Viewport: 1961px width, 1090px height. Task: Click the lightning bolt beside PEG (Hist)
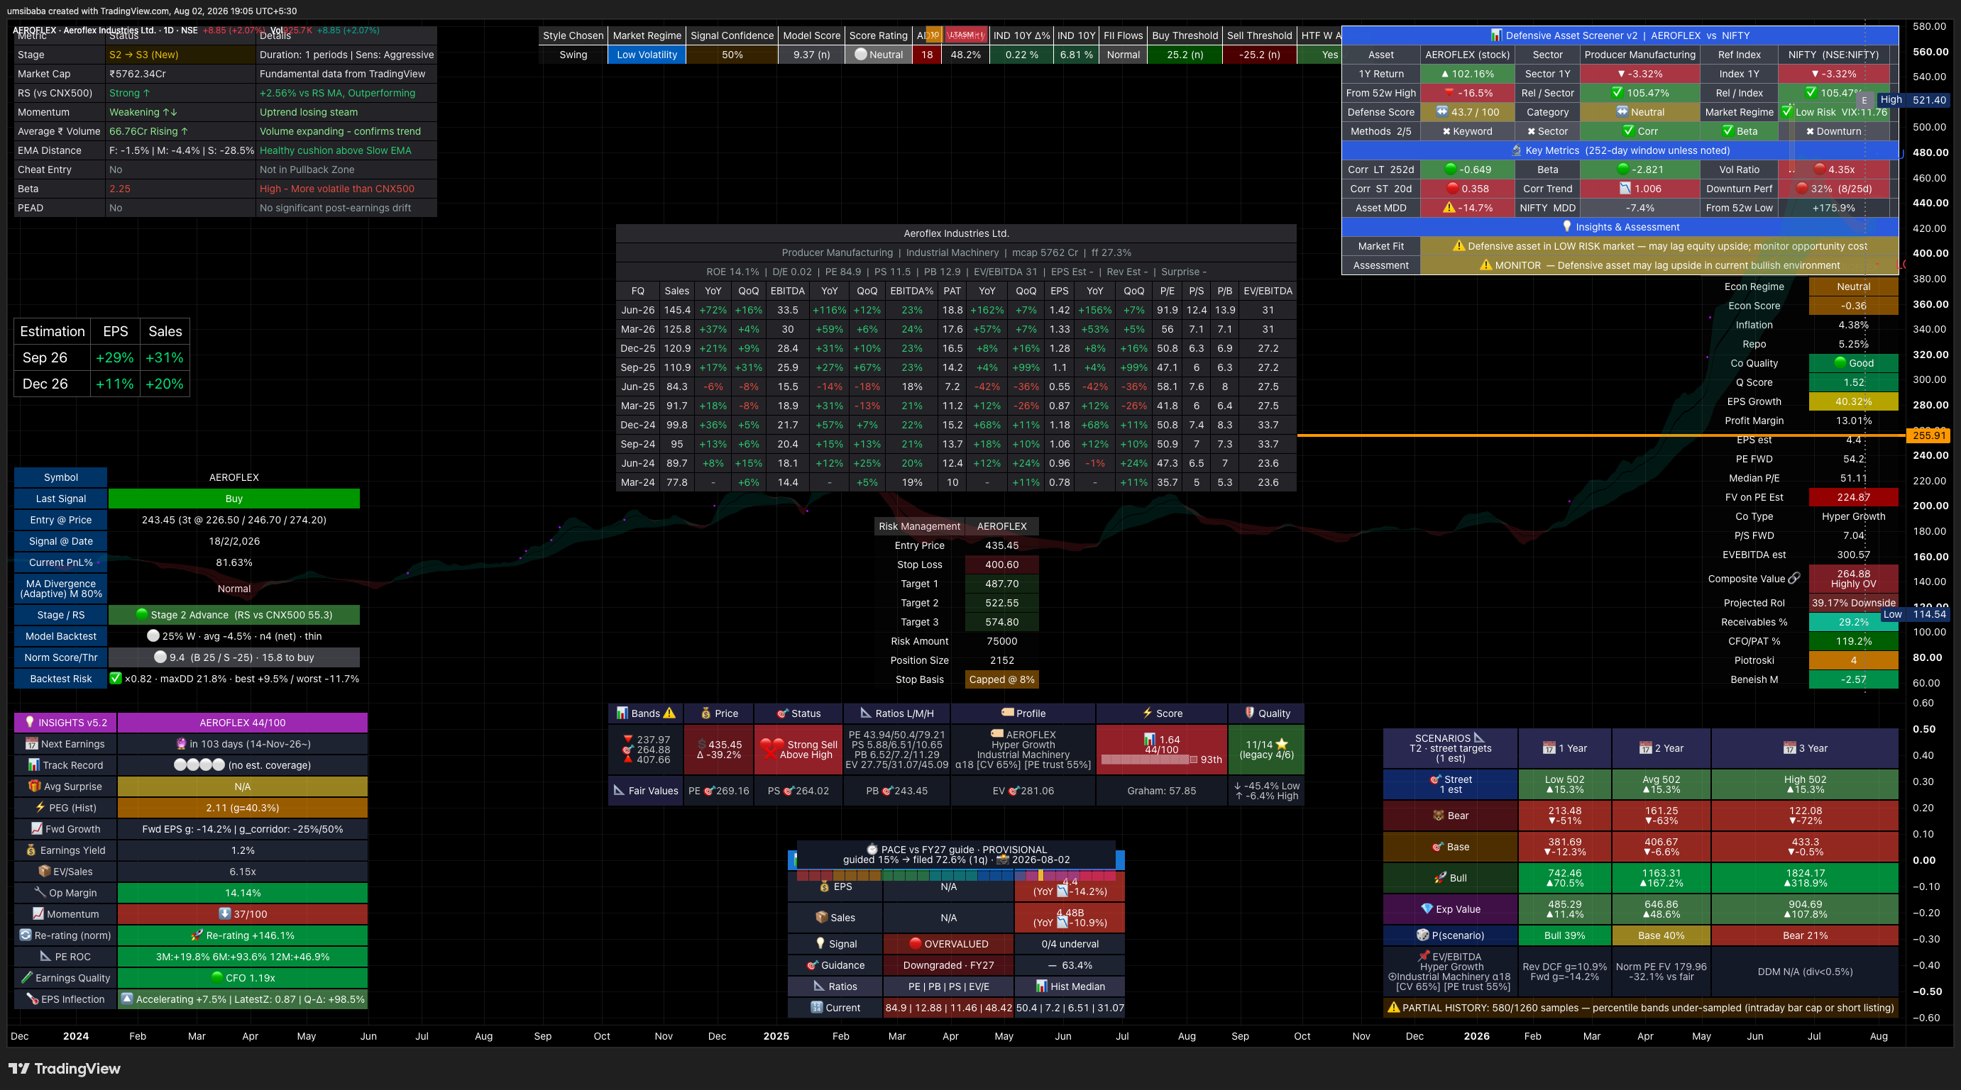40,807
